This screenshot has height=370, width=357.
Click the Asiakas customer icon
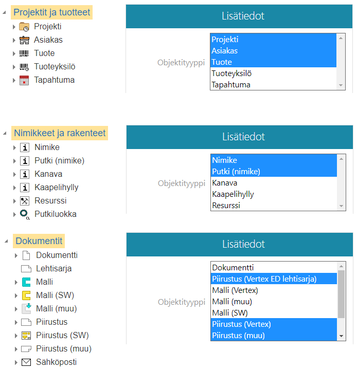[24, 40]
